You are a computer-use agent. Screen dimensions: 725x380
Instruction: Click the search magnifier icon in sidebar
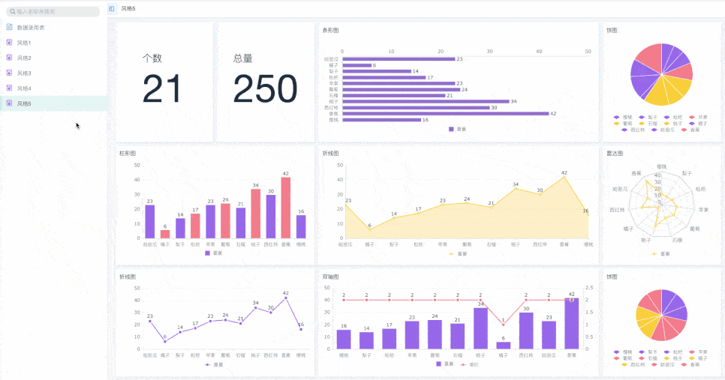tap(13, 11)
